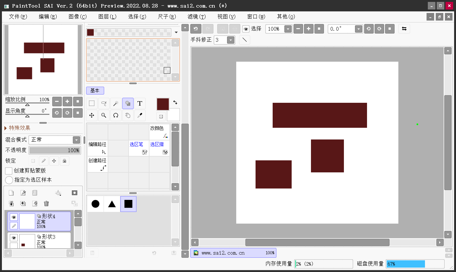Viewport: 456px width, 272px height.
Task: Toggle pencil edit marker on 形状4 layer
Action: point(14,226)
